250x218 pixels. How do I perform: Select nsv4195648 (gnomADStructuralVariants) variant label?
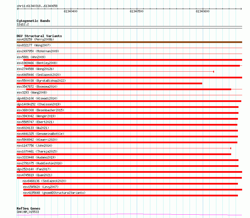click(x=54, y=193)
